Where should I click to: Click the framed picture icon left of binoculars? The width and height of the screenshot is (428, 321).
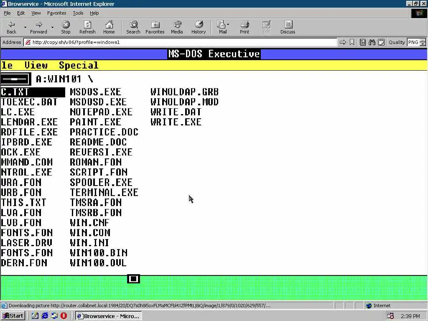click(x=362, y=42)
